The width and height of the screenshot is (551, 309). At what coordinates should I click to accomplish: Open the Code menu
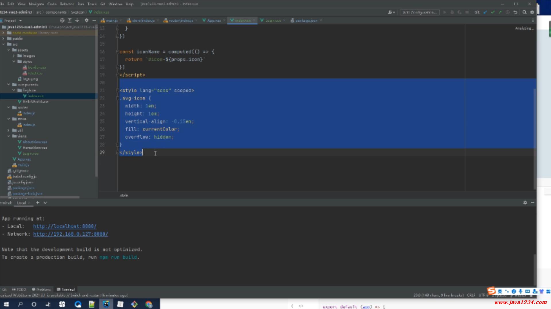pos(52,4)
